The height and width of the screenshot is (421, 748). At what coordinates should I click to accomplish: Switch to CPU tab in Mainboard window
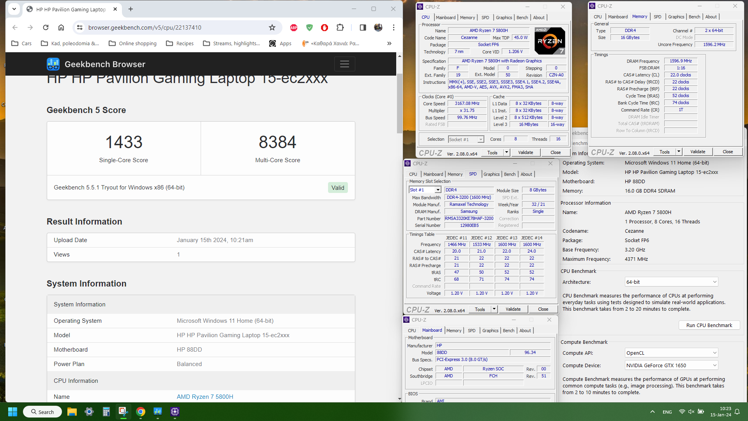(412, 331)
